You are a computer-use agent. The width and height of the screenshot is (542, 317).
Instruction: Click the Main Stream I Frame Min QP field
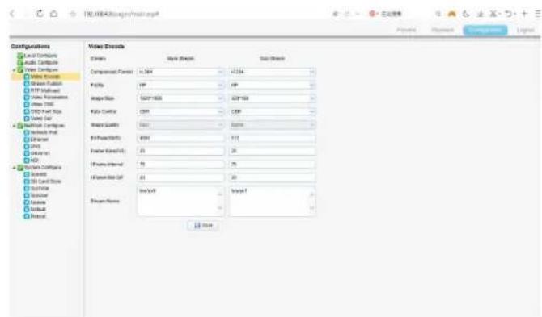(180, 177)
